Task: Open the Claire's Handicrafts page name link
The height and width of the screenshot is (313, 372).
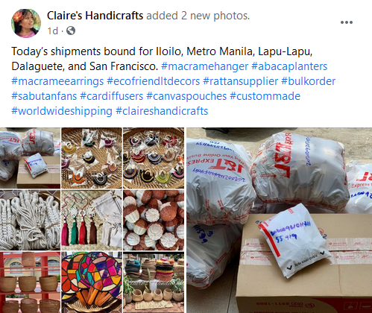Action: (x=95, y=16)
